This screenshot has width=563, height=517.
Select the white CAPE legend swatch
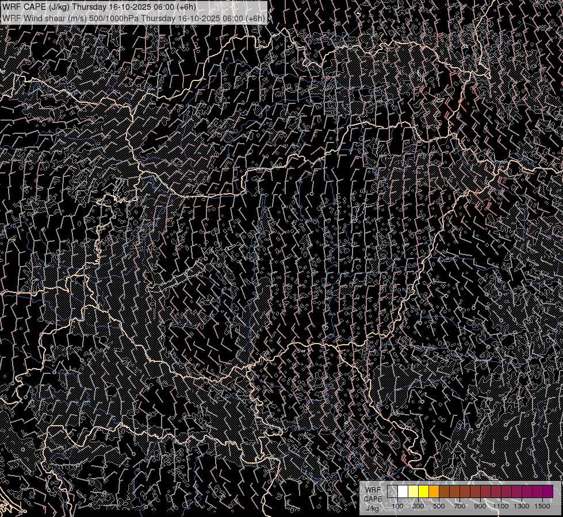click(x=403, y=491)
